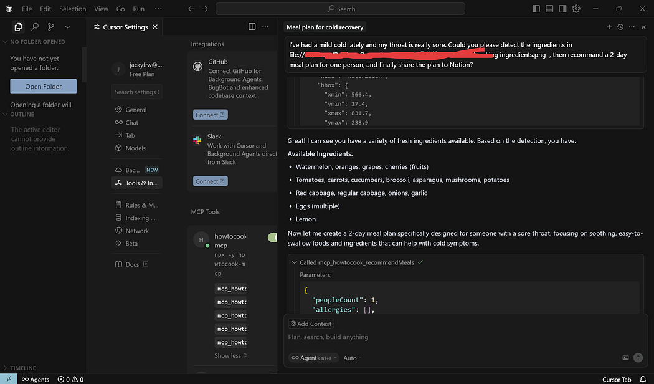Click Add Context button
The height and width of the screenshot is (384, 654).
pyautogui.click(x=311, y=324)
